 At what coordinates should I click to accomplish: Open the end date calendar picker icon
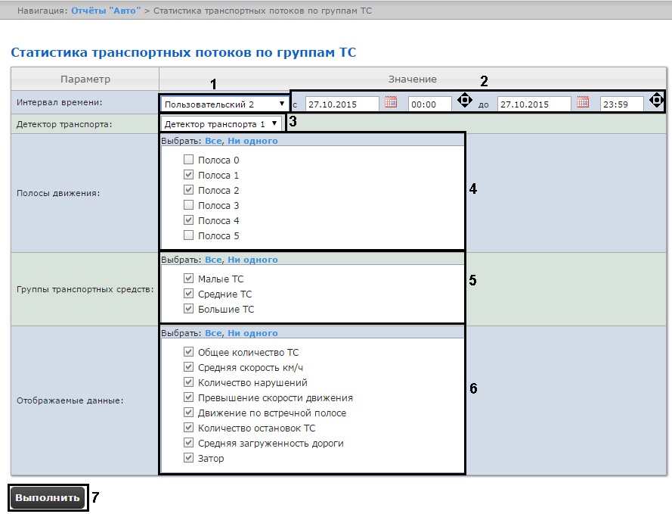[x=582, y=102]
